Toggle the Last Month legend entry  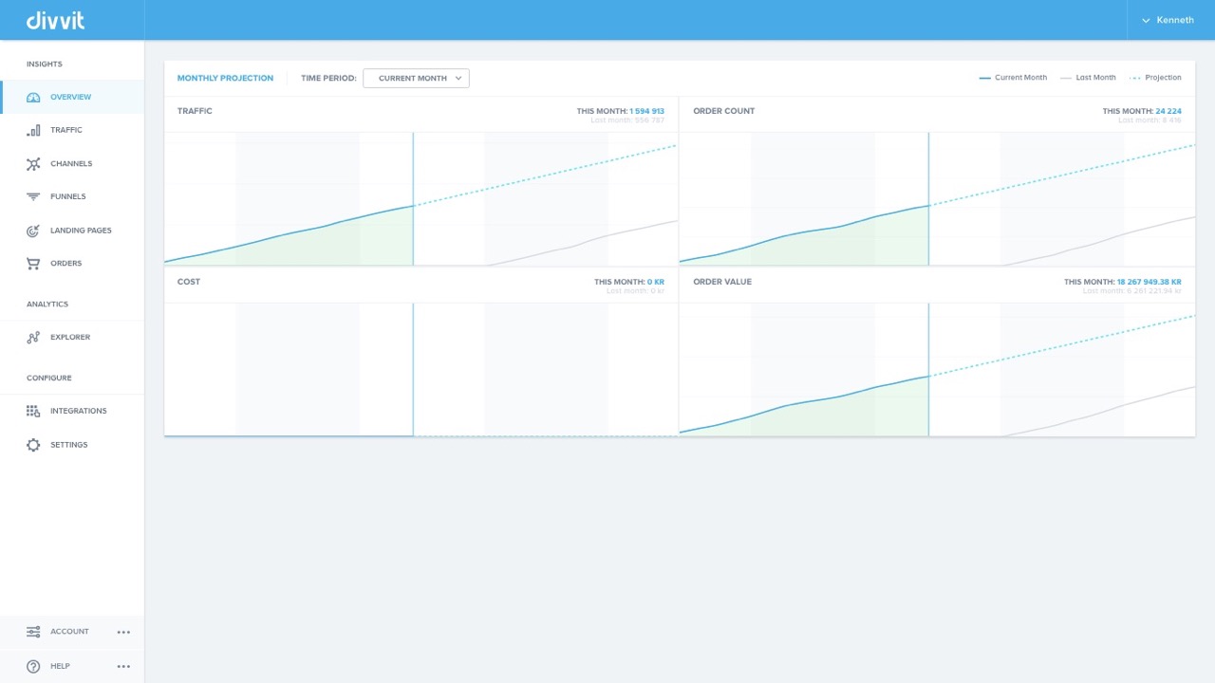(1088, 78)
